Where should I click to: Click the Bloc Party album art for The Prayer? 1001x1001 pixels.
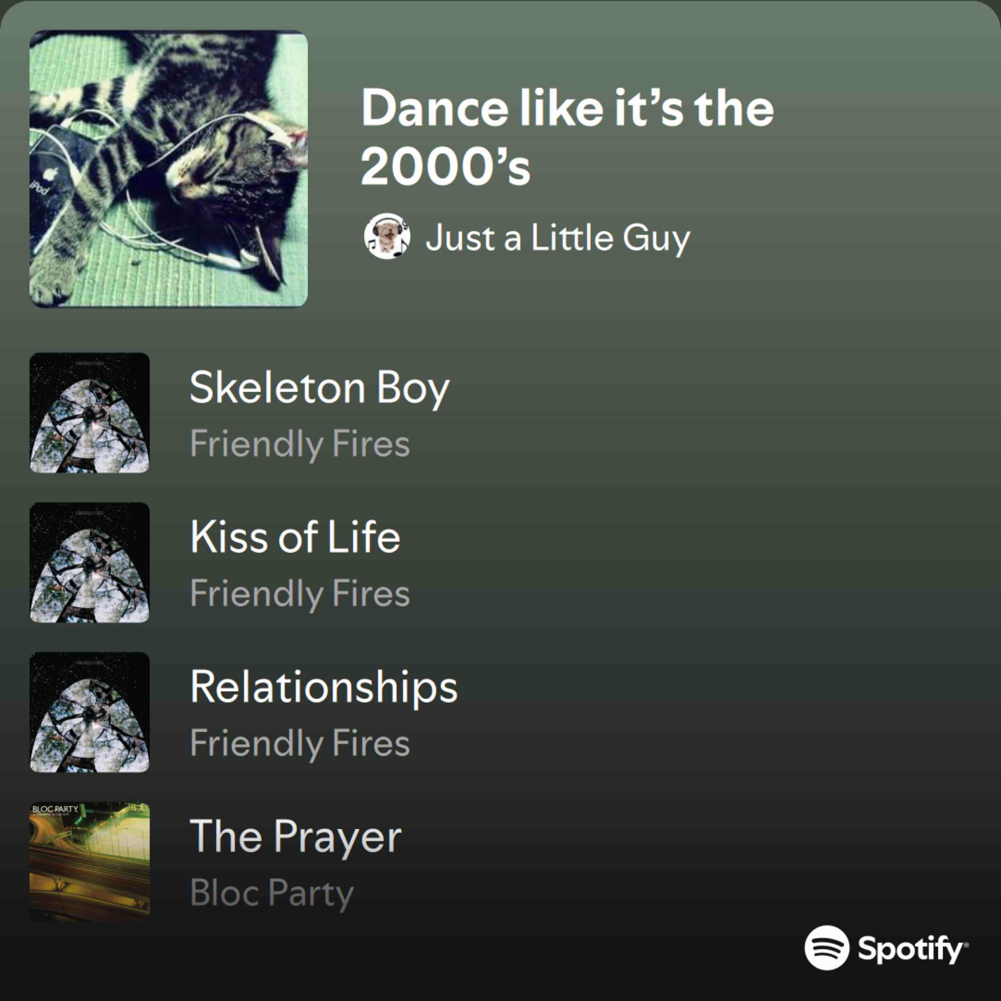[x=90, y=862]
